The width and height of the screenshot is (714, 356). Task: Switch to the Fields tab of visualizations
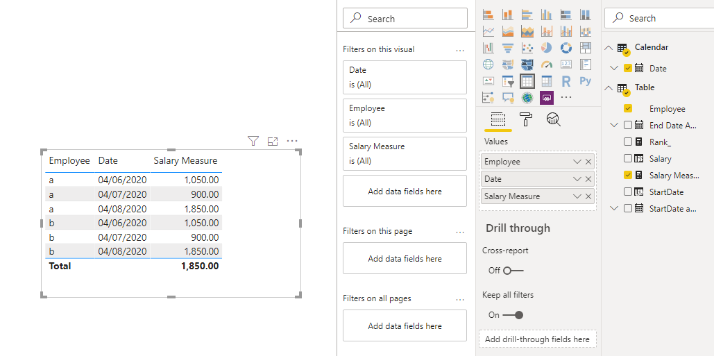coord(498,120)
